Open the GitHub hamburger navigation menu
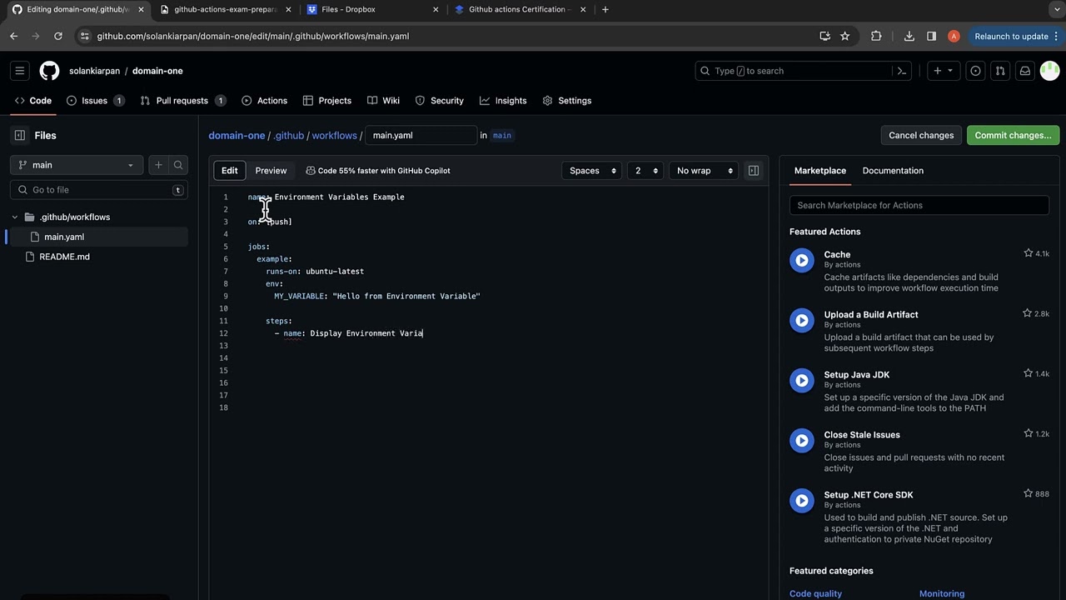 (20, 71)
